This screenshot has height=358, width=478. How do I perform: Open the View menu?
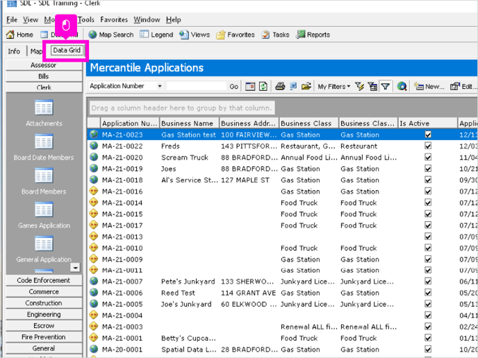click(x=31, y=20)
